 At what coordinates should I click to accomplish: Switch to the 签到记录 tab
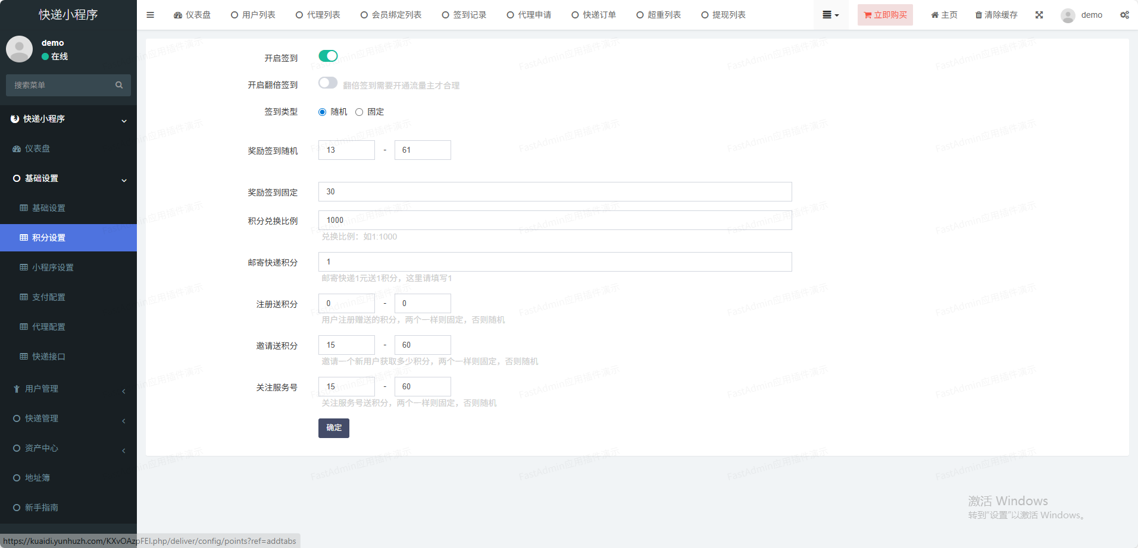tap(464, 15)
